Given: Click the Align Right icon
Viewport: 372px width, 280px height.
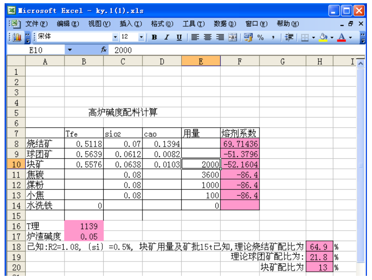Looking at the screenshot, I should [x=220, y=37].
